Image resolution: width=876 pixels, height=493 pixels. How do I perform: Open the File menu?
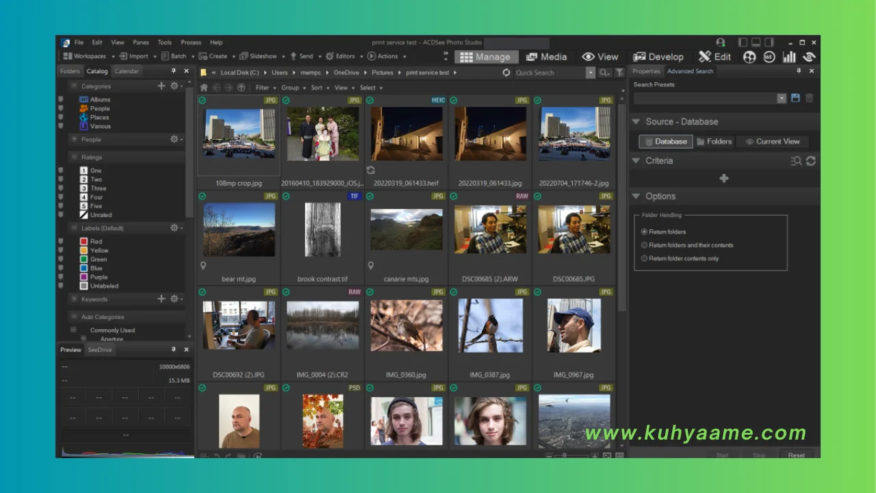click(79, 42)
